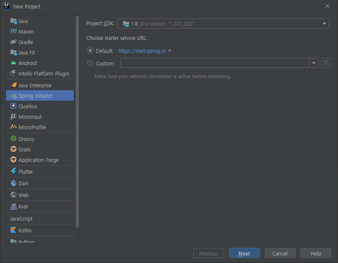338x263 pixels.
Task: Click the Kotlin logo icon
Action: click(x=13, y=230)
